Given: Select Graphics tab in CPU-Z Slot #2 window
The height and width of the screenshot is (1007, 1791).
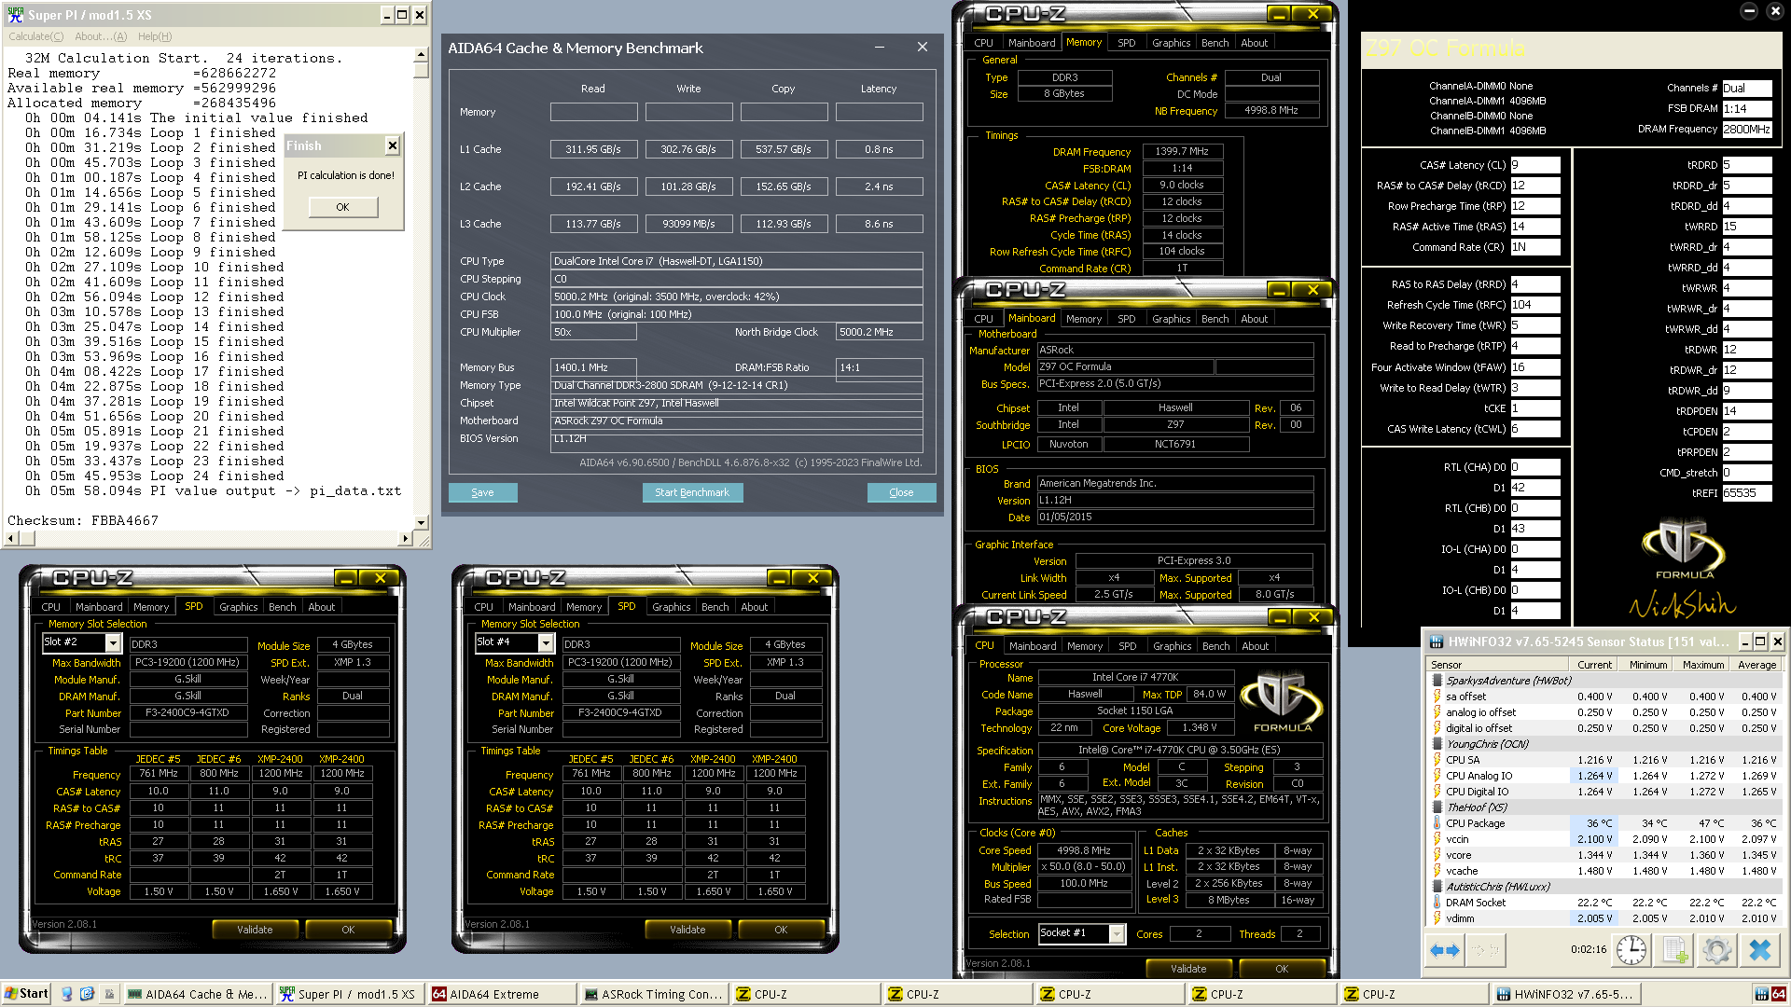Looking at the screenshot, I should tap(238, 607).
